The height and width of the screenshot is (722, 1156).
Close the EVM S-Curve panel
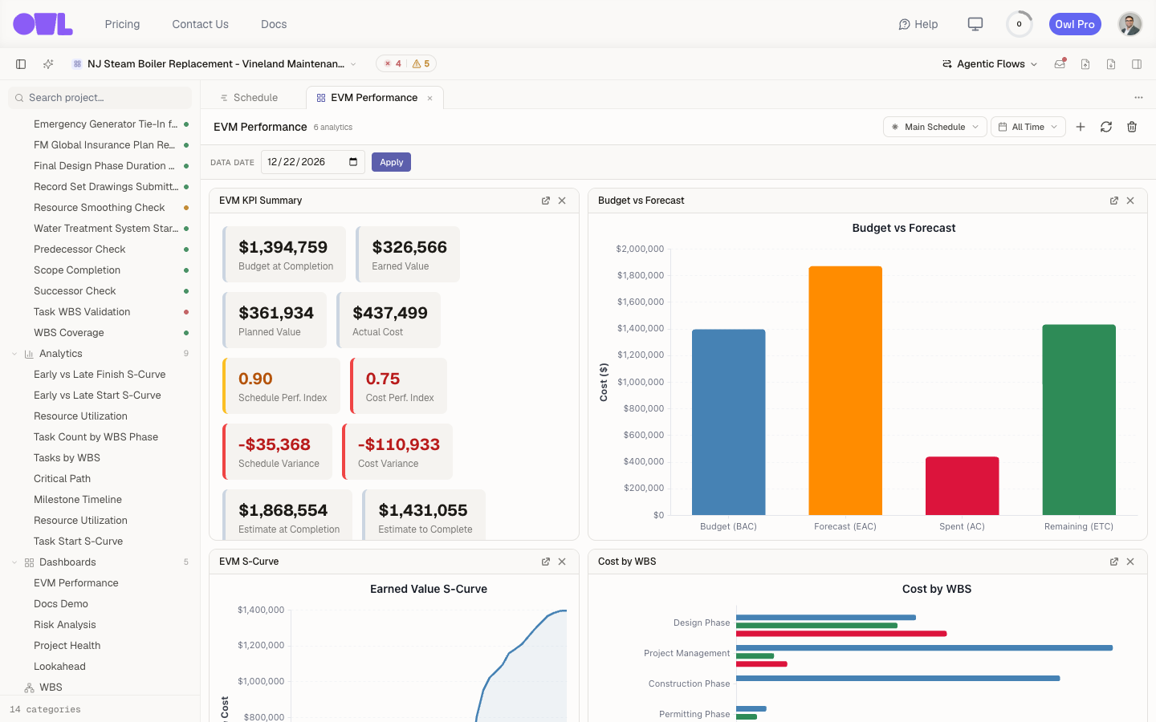[x=562, y=562]
